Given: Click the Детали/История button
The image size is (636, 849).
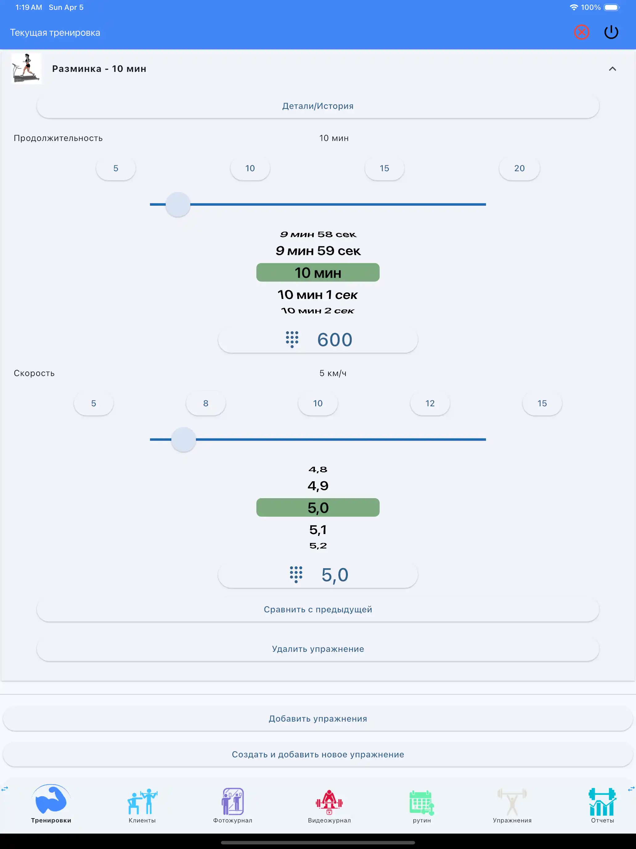Looking at the screenshot, I should (x=318, y=106).
